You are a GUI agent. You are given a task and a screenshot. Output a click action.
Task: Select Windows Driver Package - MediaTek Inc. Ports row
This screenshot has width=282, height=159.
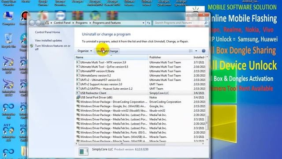coord(140,132)
